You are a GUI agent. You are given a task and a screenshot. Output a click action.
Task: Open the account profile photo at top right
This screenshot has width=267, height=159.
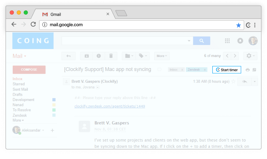253,41
